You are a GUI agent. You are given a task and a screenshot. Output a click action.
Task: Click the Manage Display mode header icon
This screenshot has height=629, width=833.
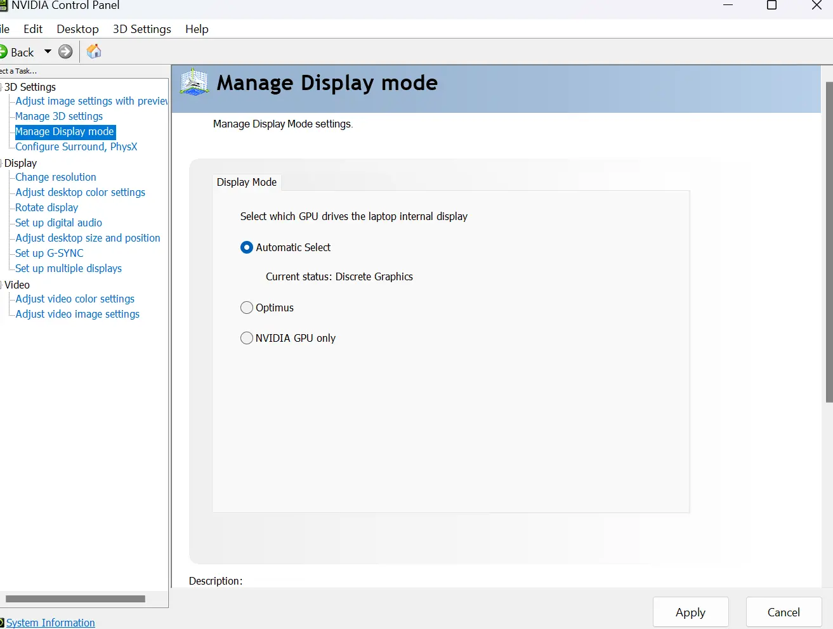(x=194, y=82)
